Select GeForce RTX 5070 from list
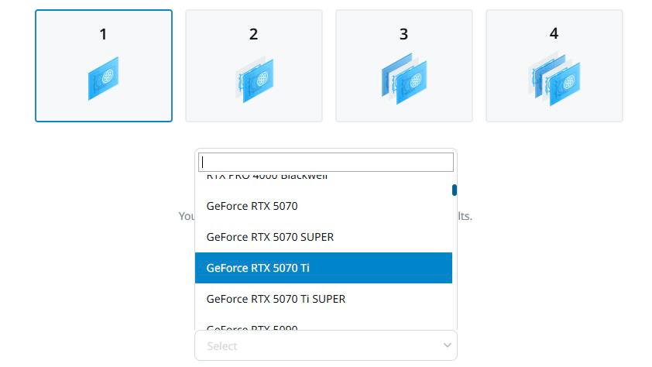 (x=252, y=206)
